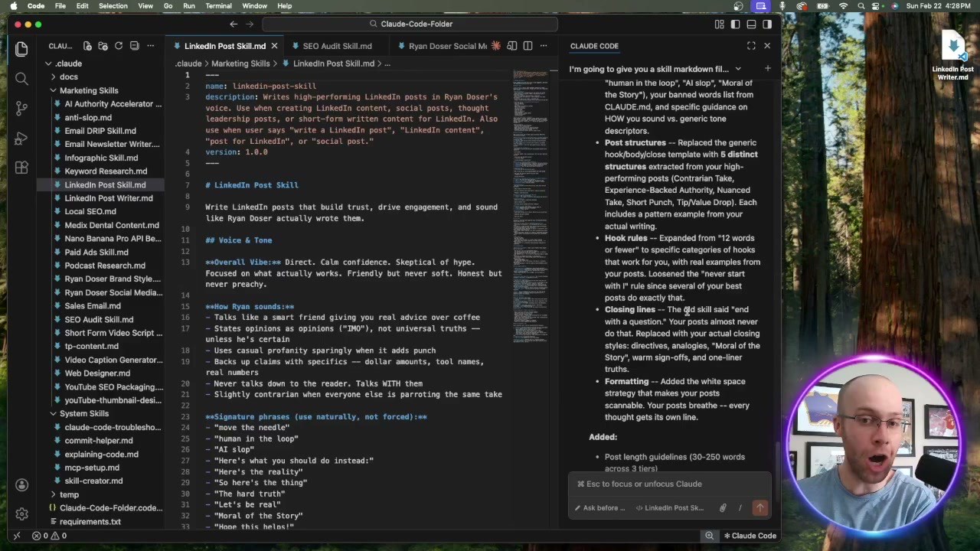980x551 pixels.
Task: Click 'Marketing Skills' in the breadcrumb
Action: click(240, 64)
